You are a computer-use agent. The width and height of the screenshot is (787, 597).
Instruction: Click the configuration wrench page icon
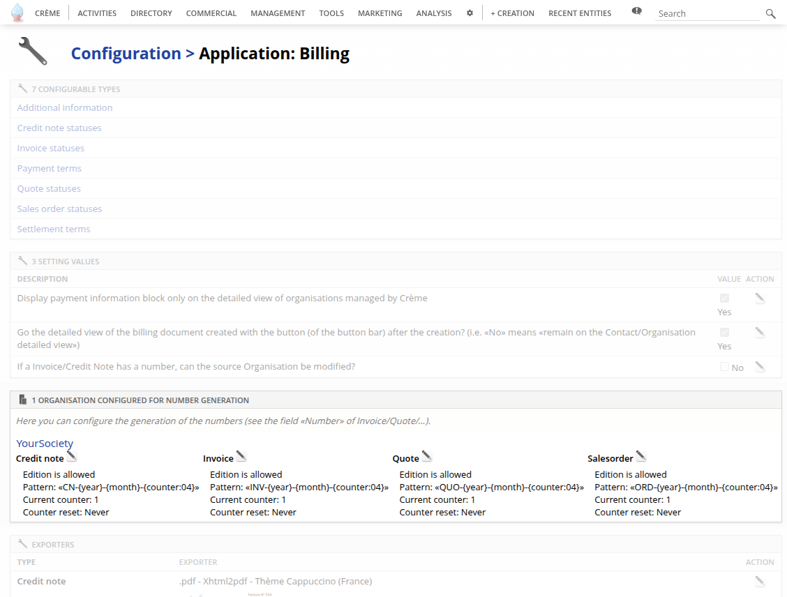point(33,51)
